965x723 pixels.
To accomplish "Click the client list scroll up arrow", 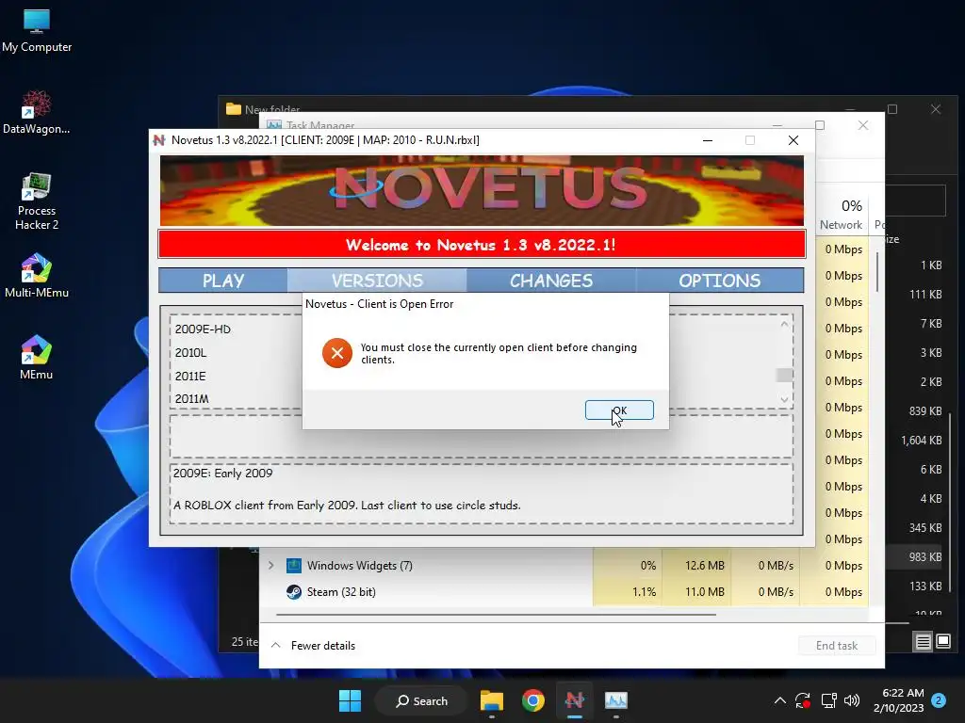I will point(784,324).
